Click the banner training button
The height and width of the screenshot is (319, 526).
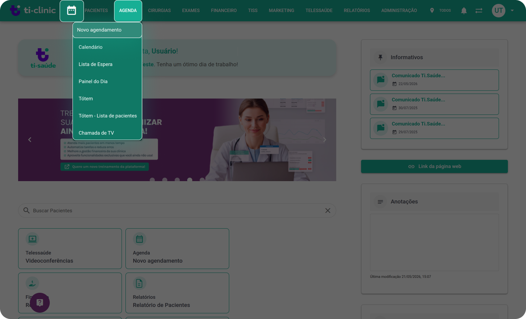coord(104,167)
